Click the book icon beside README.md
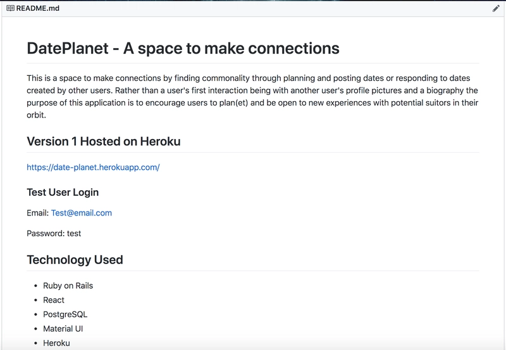The image size is (506, 350). click(10, 8)
